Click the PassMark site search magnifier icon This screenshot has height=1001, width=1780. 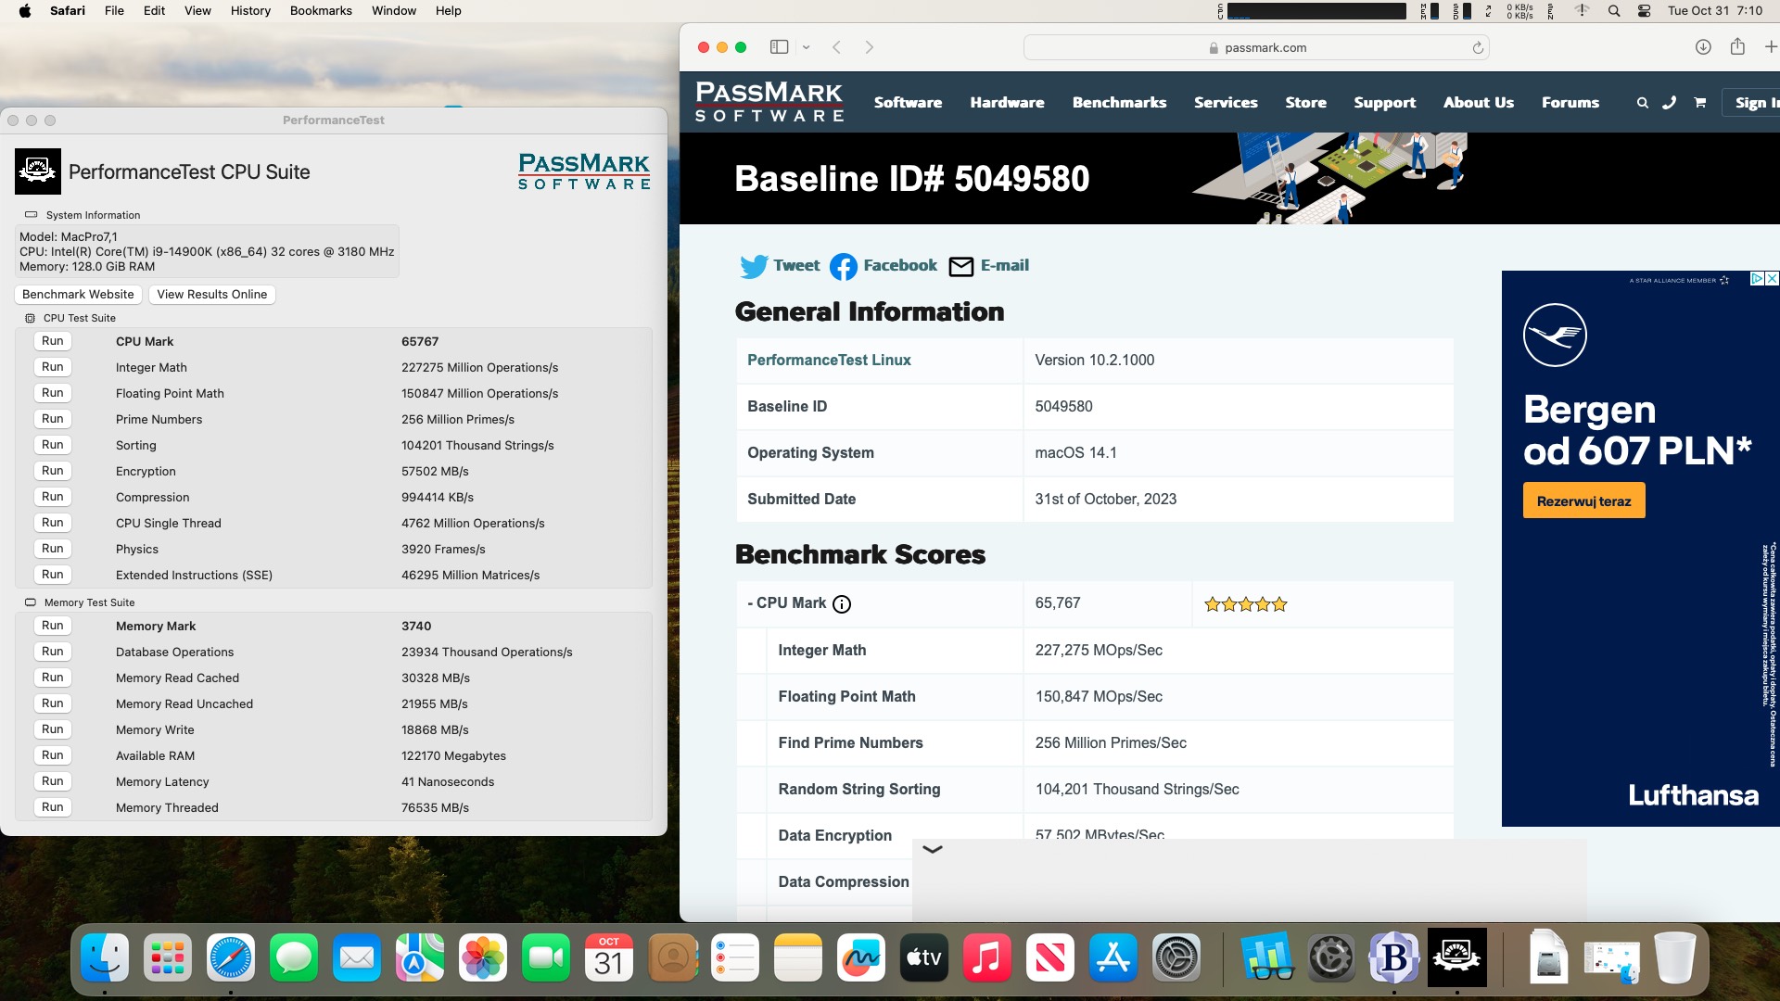1642,103
